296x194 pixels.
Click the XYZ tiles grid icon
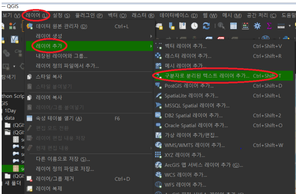coord(158,155)
